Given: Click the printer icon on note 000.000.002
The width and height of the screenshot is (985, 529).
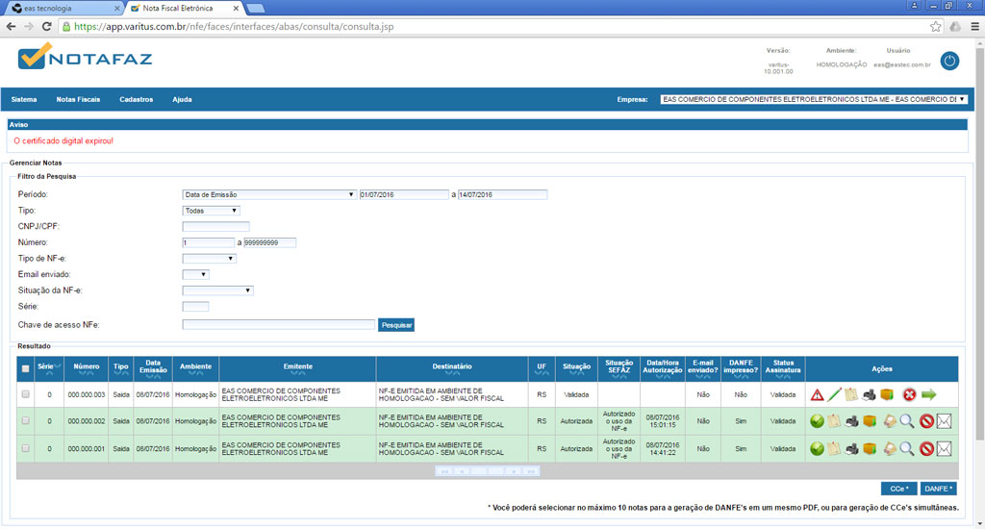Looking at the screenshot, I should tap(852, 421).
